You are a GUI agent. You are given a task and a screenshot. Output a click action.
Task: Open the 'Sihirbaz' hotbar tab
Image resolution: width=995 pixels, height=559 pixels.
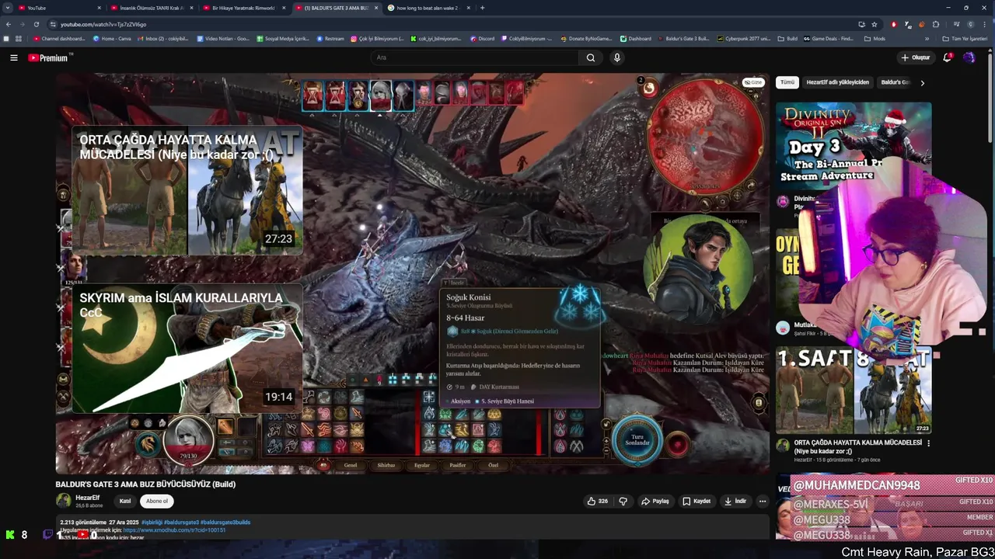pyautogui.click(x=386, y=465)
